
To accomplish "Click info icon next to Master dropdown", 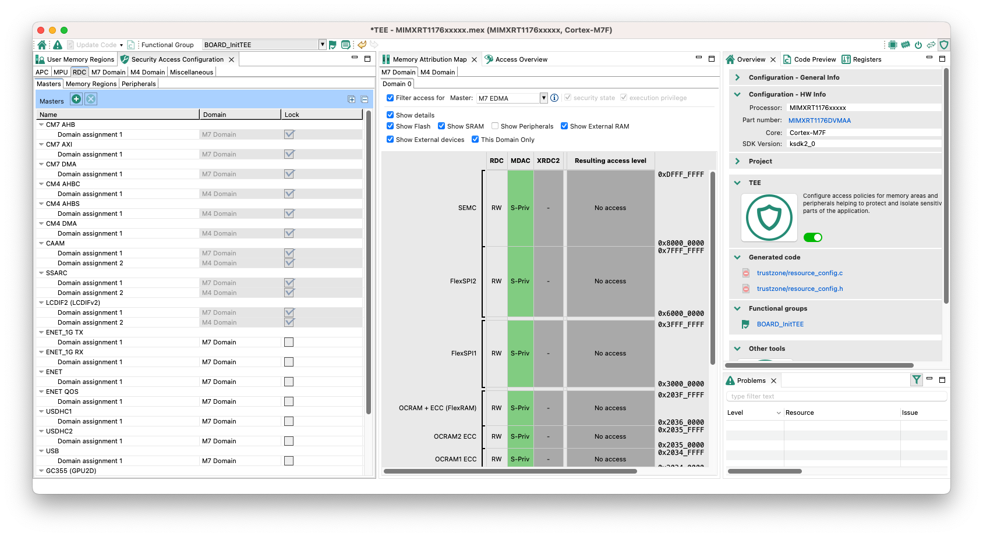I will click(x=554, y=98).
